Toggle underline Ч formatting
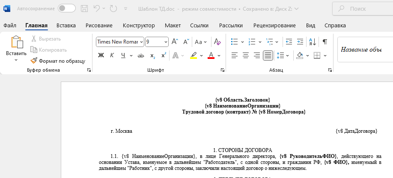Image resolution: width=393 pixels, height=178 pixels. click(123, 55)
